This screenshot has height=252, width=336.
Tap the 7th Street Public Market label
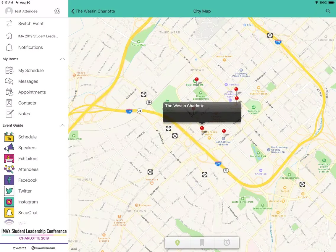pyautogui.click(x=259, y=92)
